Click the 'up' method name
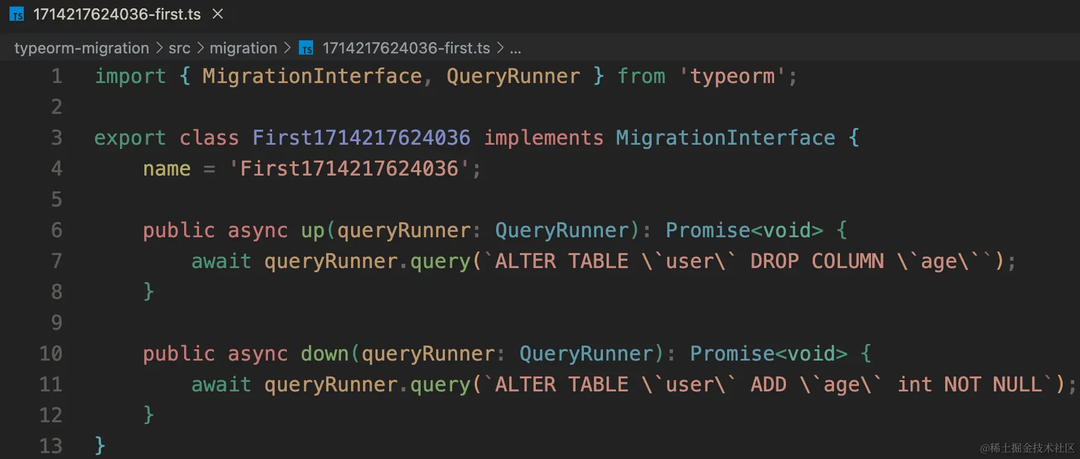This screenshot has height=459, width=1080. tap(313, 231)
